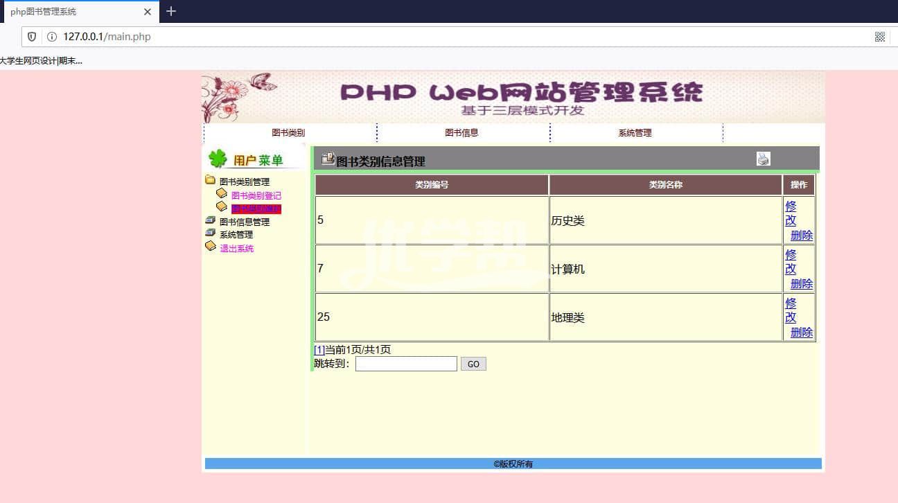Viewport: 898px width, 503px height.
Task: Click the icon left of 图书类别信息管理 title
Action: 328,159
